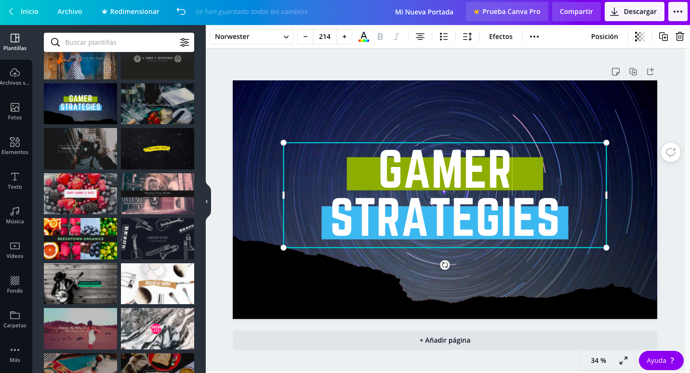Select the Chef Isabel's Eats template
The width and height of the screenshot is (690, 373).
[x=80, y=193]
